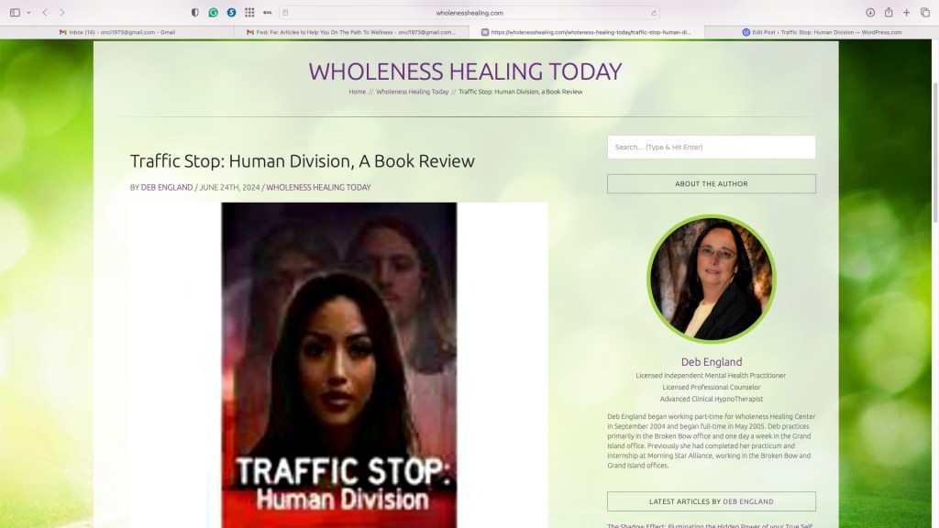Go forward to the next page
This screenshot has width=939, height=528.
click(x=62, y=13)
